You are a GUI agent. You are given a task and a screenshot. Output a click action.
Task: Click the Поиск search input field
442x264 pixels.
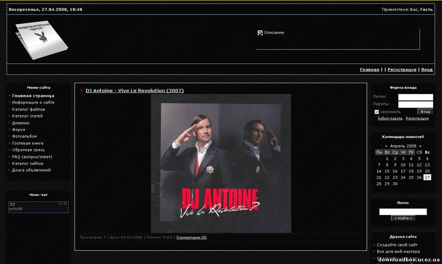pyautogui.click(x=403, y=212)
